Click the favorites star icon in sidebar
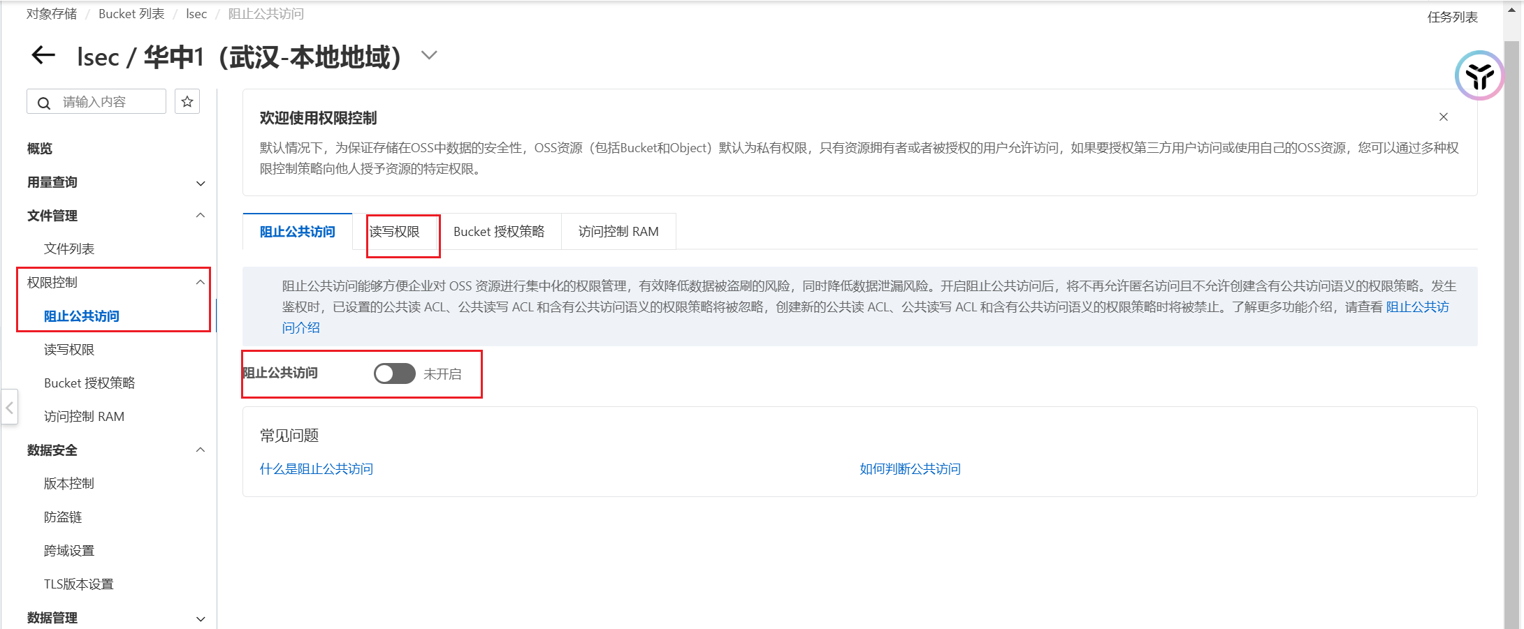Screen dimensions: 1524x629 point(187,102)
